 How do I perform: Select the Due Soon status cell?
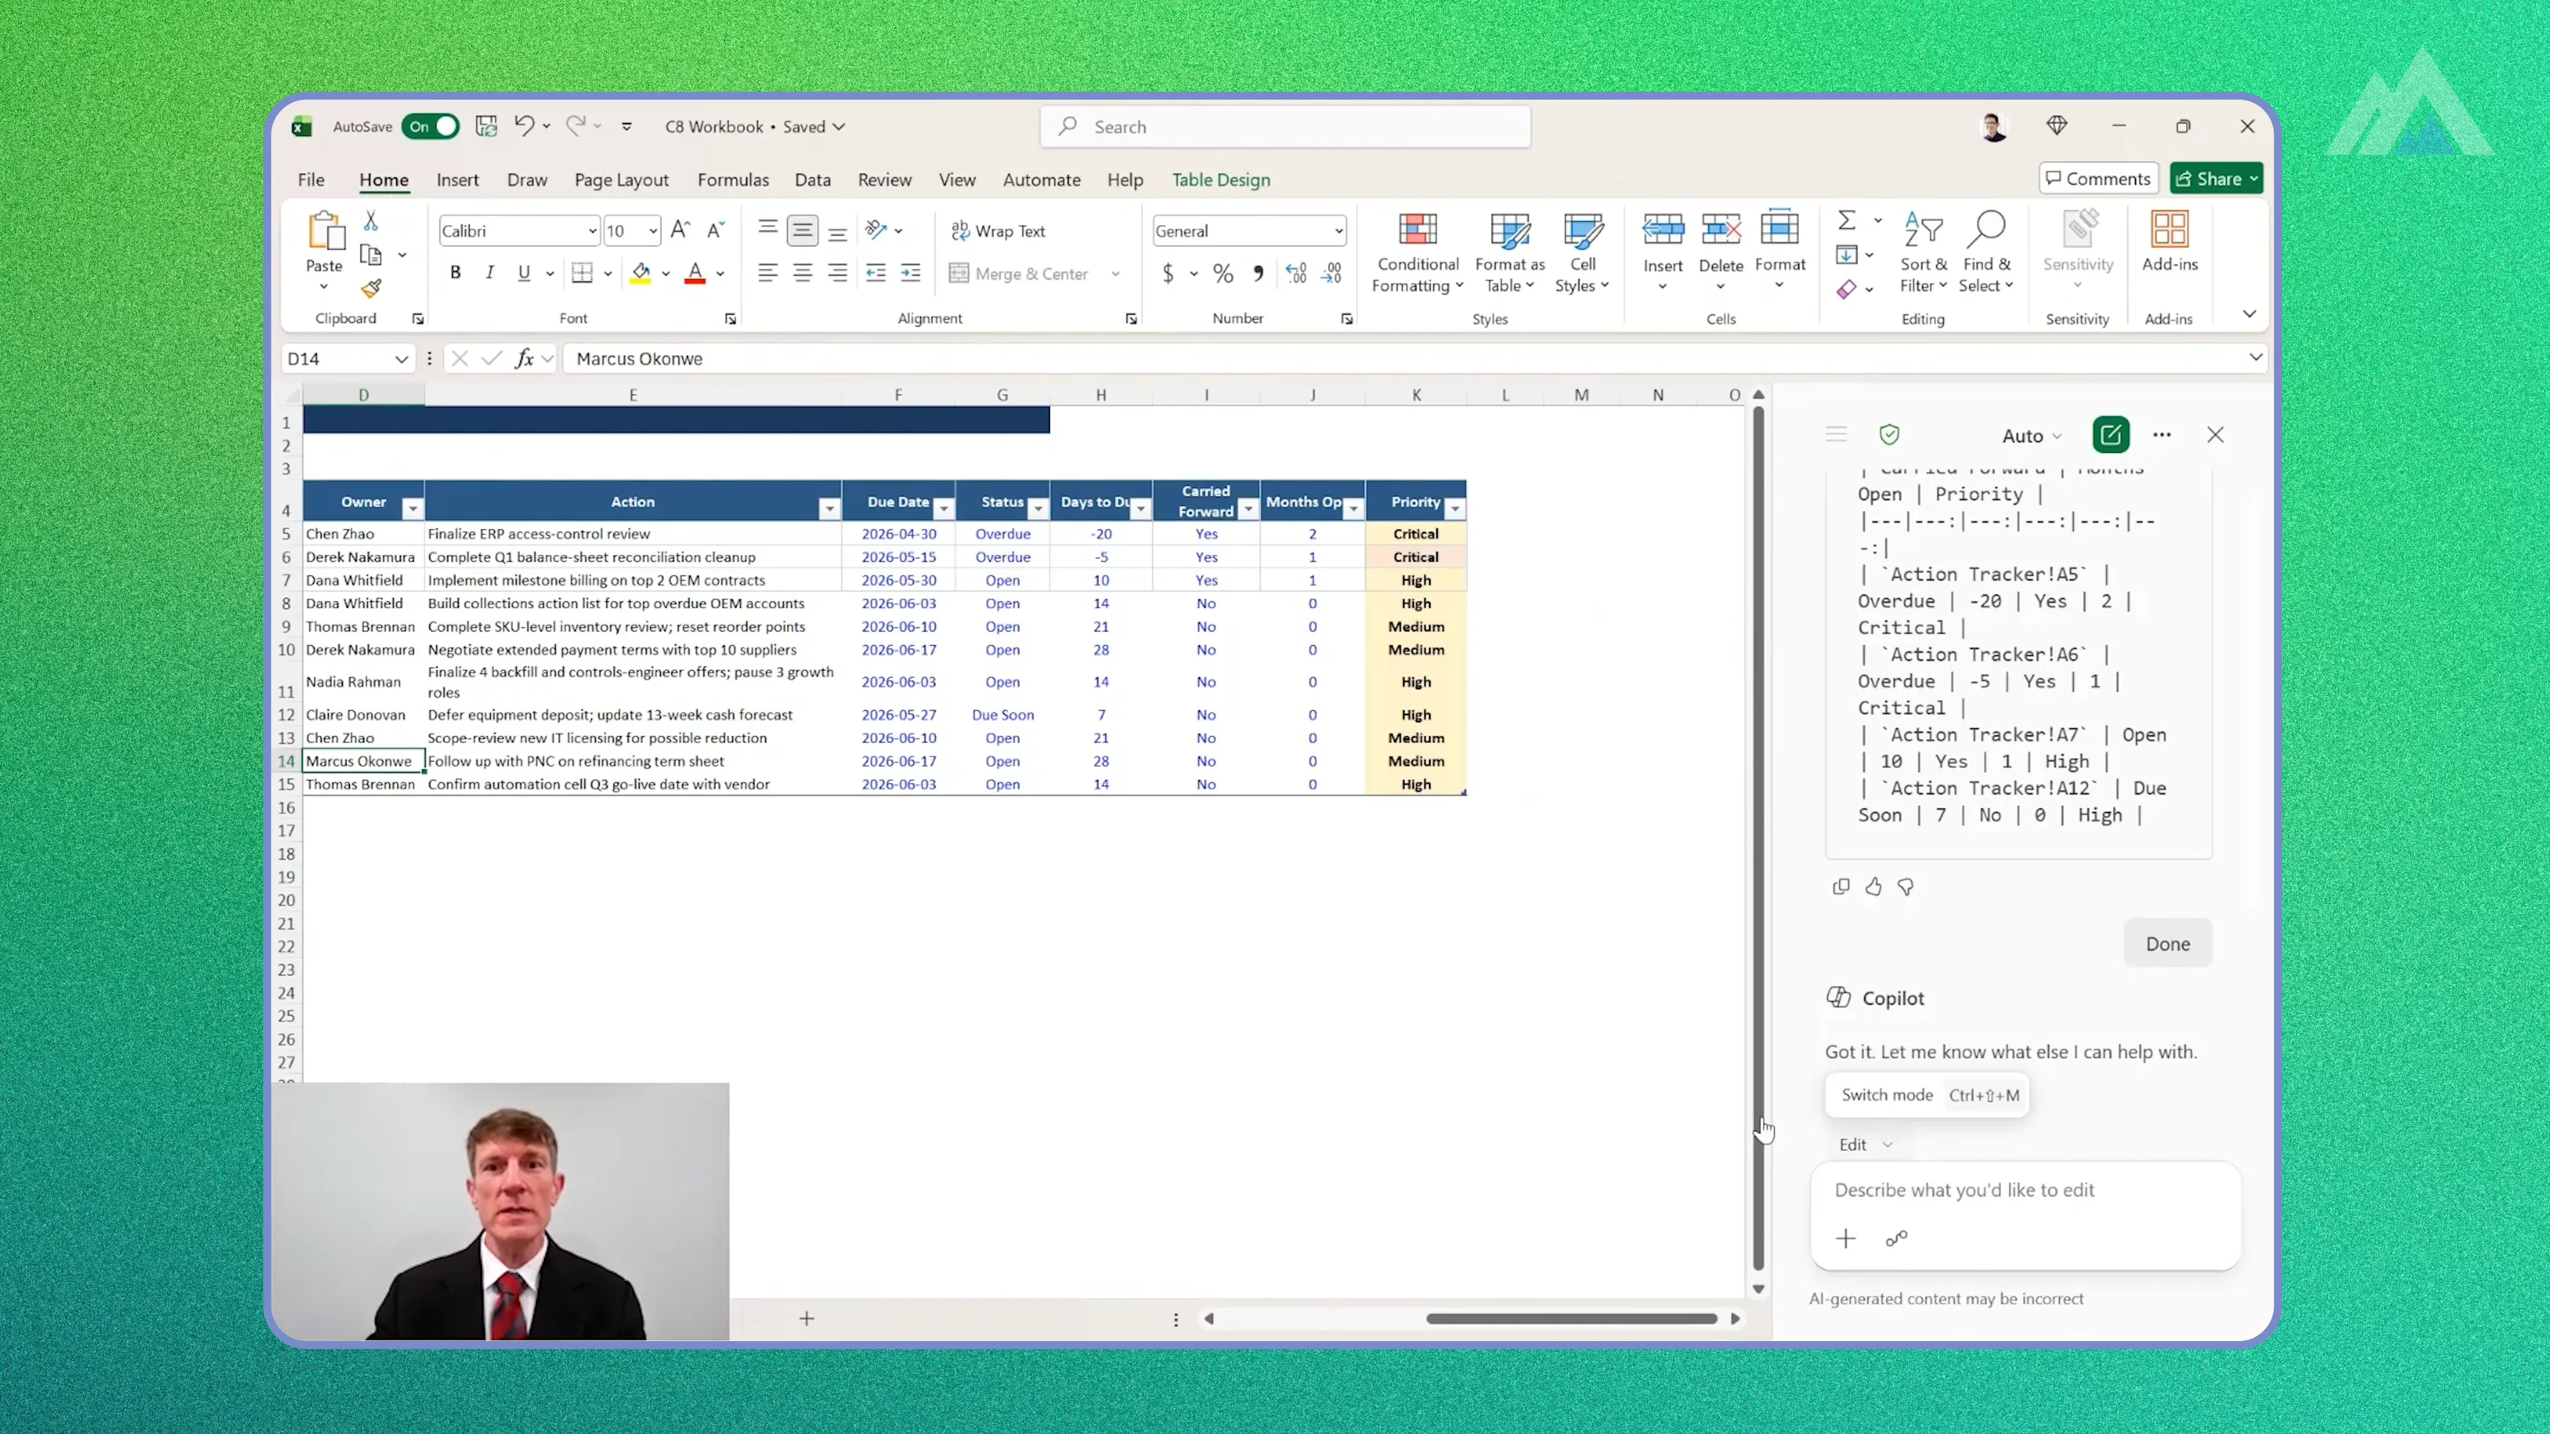tap(1003, 714)
